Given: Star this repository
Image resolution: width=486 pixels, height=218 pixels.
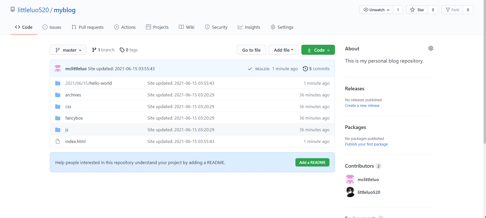Looking at the screenshot, I should pos(417,10).
